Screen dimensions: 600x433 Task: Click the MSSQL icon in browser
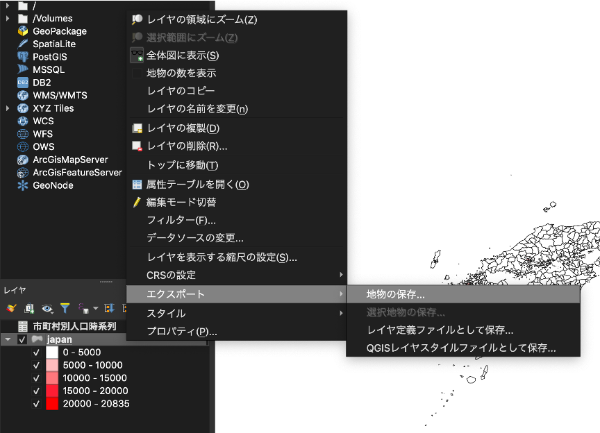coord(23,69)
